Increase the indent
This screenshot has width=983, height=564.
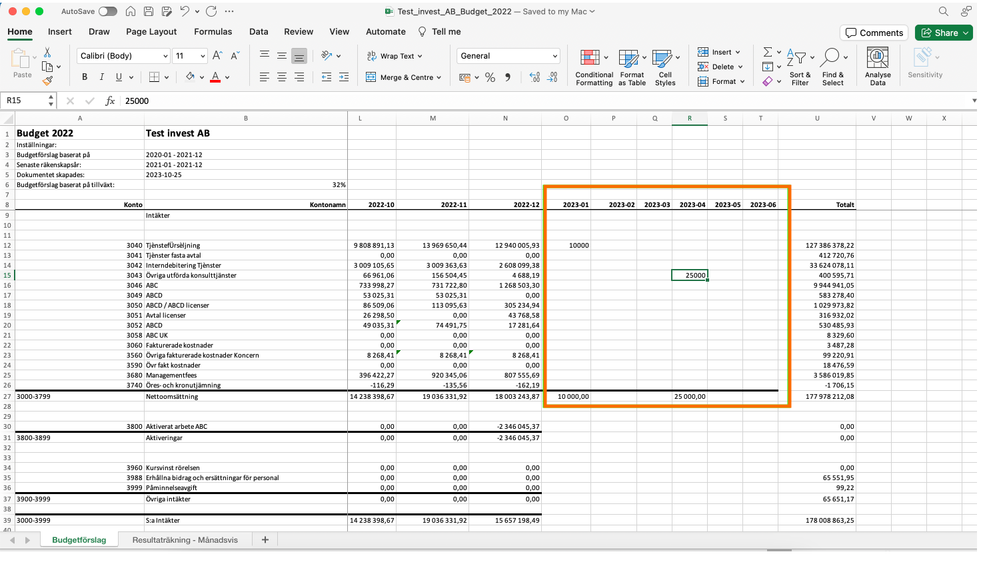[x=344, y=77]
